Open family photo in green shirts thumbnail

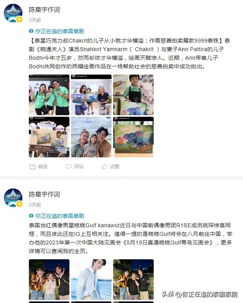click(x=49, y=95)
